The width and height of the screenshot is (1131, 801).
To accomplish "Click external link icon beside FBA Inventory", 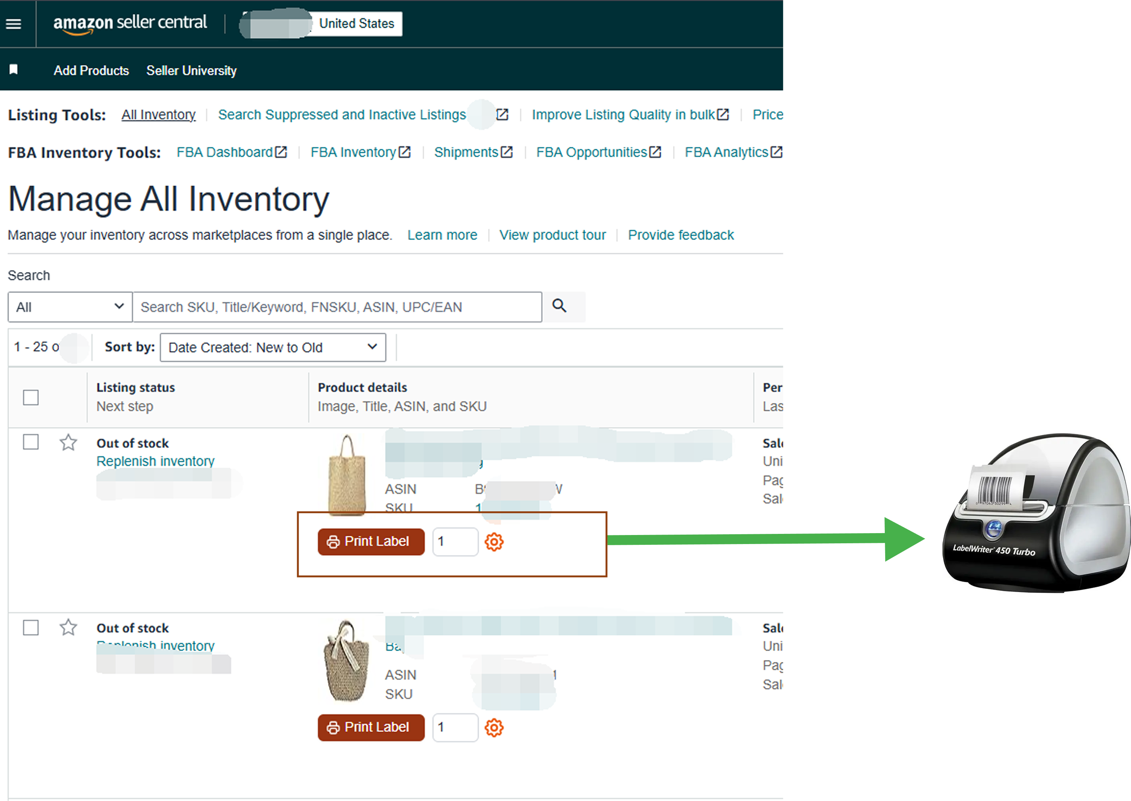I will pos(405,152).
